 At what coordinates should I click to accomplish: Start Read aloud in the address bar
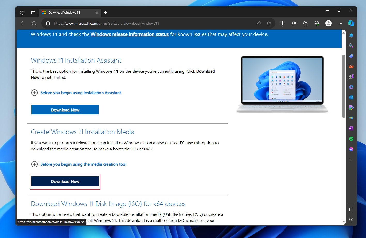258,23
